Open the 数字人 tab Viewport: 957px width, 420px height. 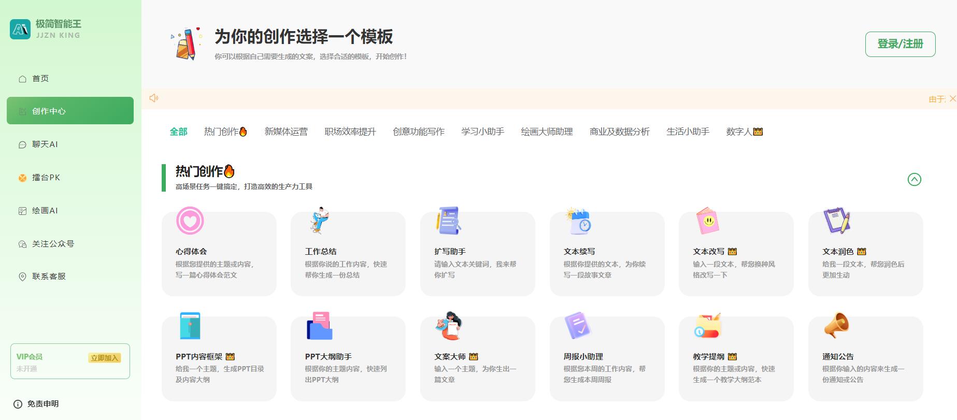pos(744,132)
